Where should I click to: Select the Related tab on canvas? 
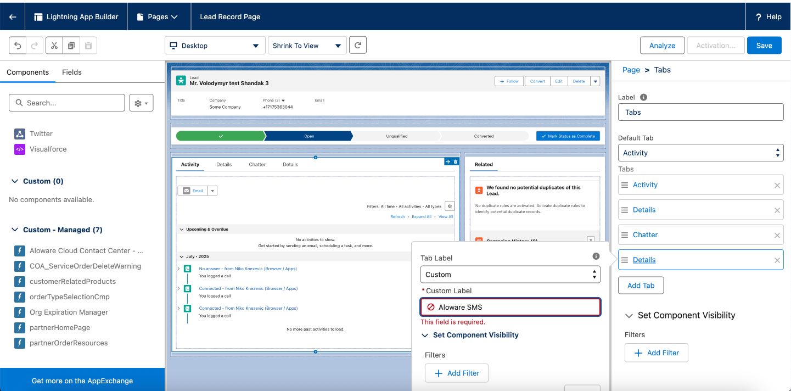[484, 164]
